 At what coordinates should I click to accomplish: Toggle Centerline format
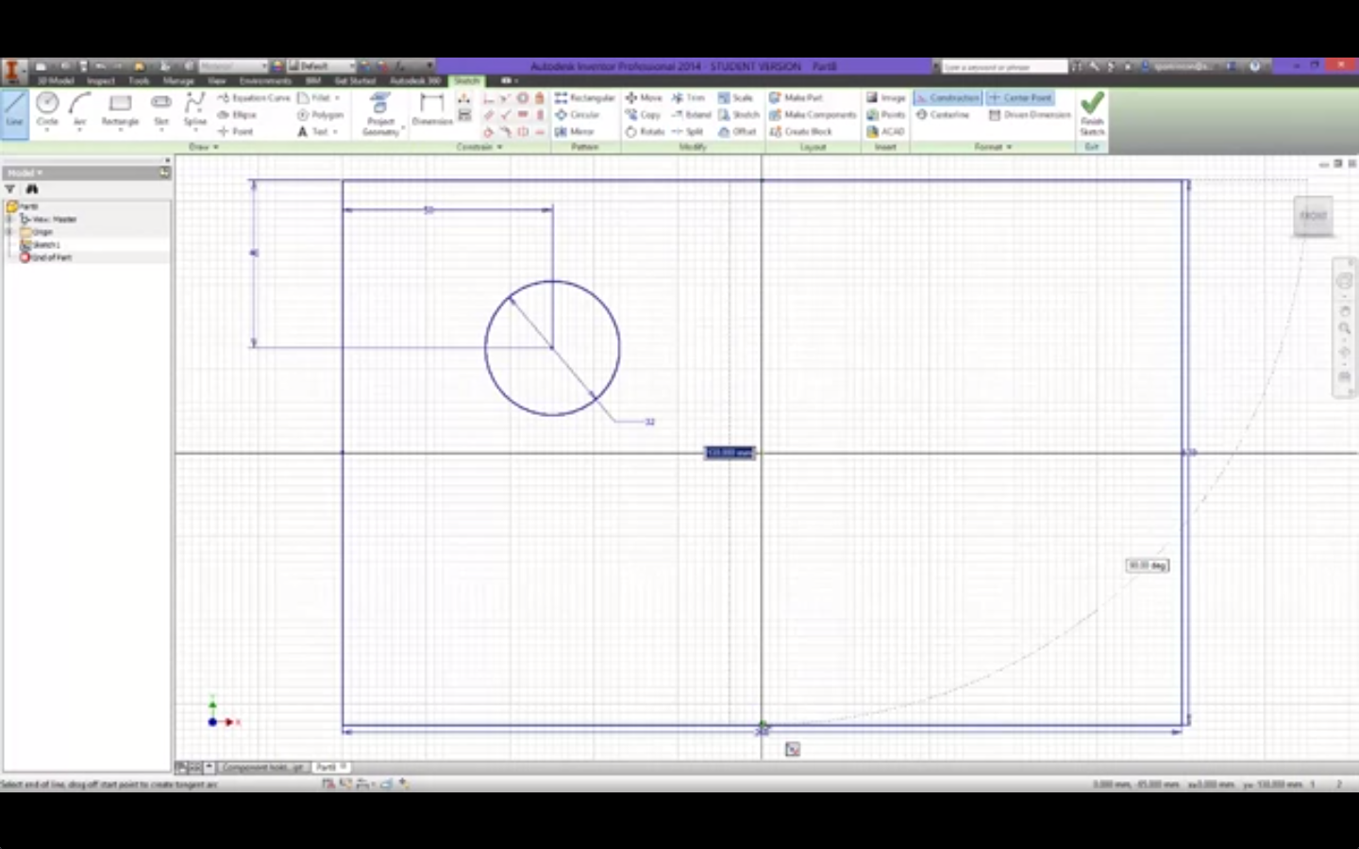pyautogui.click(x=943, y=114)
